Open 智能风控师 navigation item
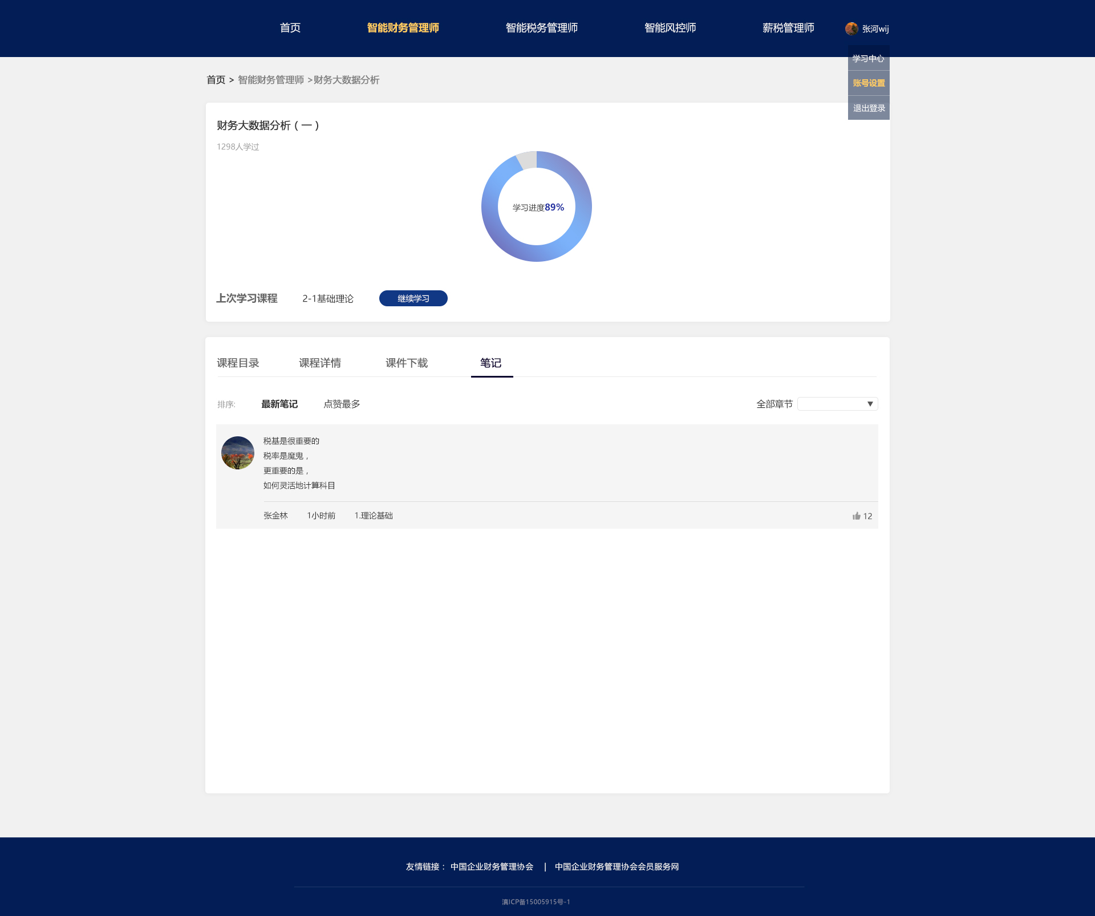Image resolution: width=1095 pixels, height=916 pixels. (670, 28)
